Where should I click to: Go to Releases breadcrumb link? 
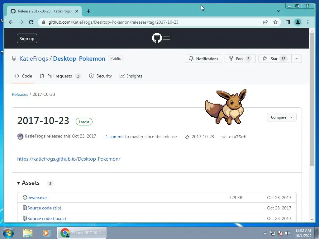[20, 94]
